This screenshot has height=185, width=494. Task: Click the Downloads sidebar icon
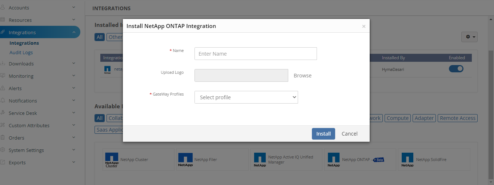point(3,63)
